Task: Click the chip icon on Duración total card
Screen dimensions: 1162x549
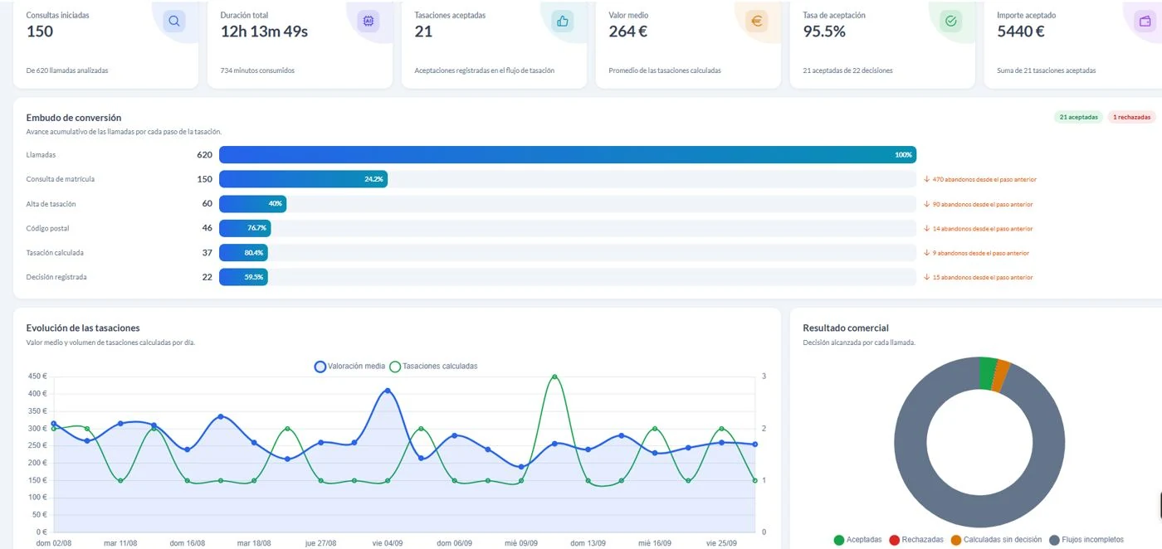Action: [368, 22]
